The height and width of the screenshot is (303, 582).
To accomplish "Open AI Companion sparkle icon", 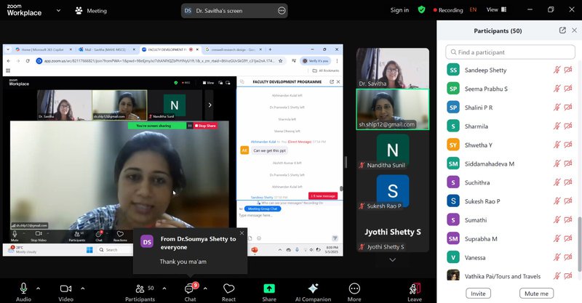I will (x=313, y=288).
